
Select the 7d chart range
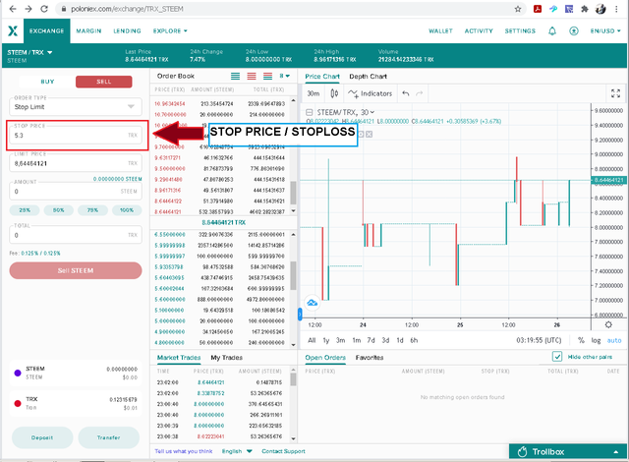371,340
